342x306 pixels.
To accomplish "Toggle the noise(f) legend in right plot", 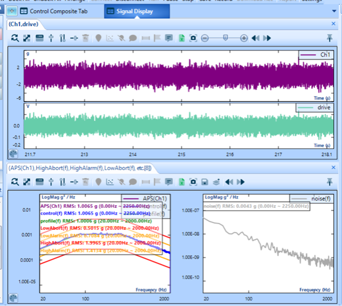I will (312, 199).
